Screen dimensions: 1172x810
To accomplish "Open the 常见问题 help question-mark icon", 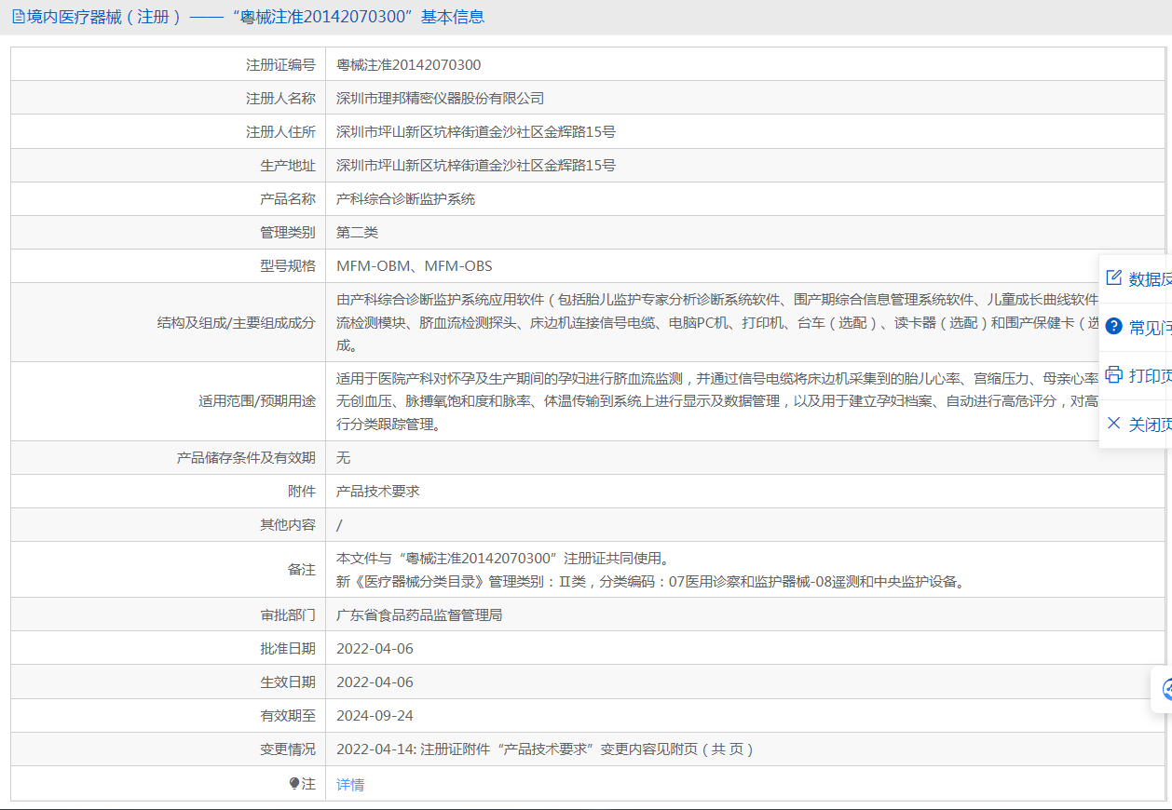I will pyautogui.click(x=1113, y=327).
